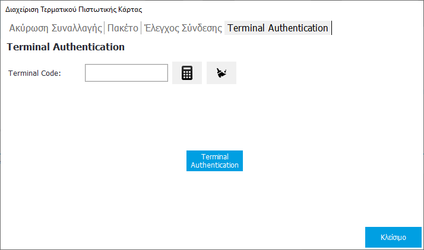This screenshot has height=250, width=424.
Task: Click the Terminal Code input field
Action: click(x=126, y=73)
